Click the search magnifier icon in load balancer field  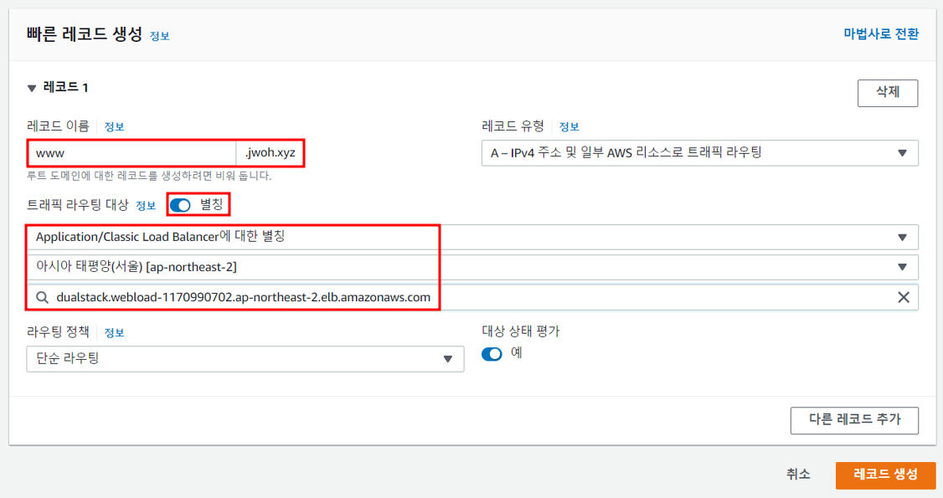[42, 297]
